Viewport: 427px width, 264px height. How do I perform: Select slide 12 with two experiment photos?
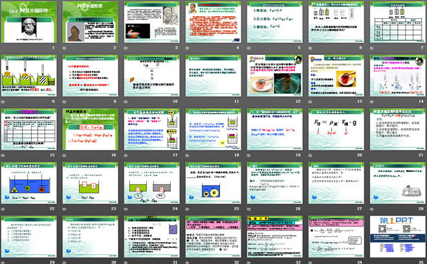[275, 76]
